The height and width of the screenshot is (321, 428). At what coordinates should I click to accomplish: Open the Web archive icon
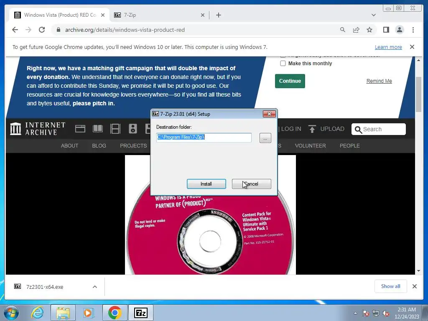(80, 129)
